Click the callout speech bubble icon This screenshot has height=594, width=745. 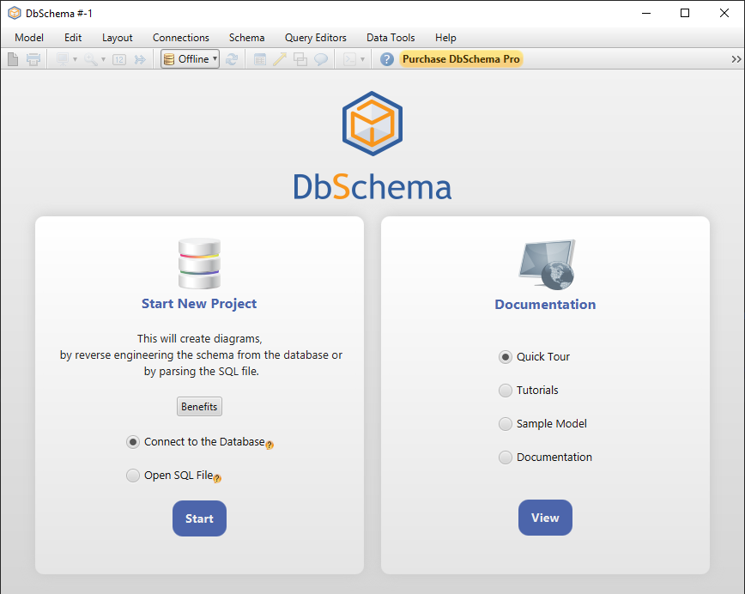point(321,59)
